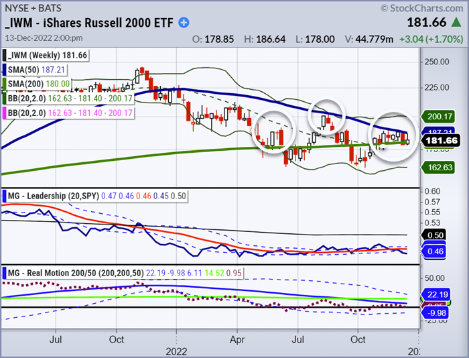Screen dimensions: 469x358
Task: Click the _IWM (Weekly) 181.66 legend label
Action: pos(46,56)
